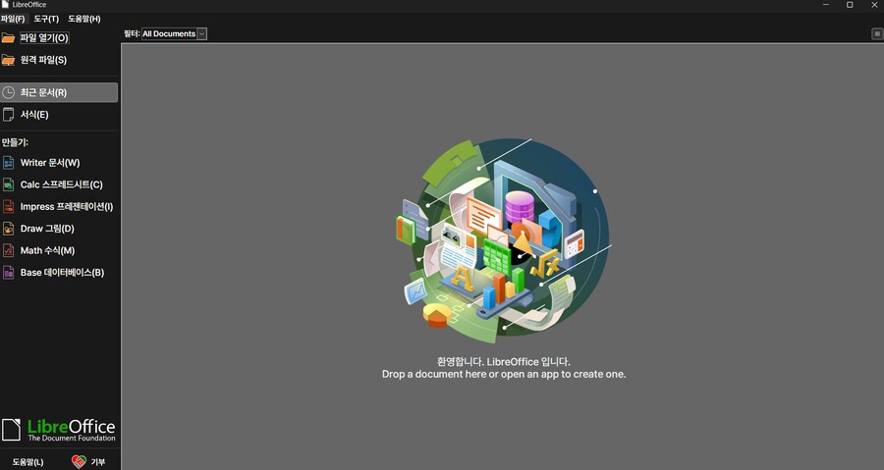This screenshot has height=470, width=884.
Task: Click the Impress presentation icon
Action: click(x=9, y=207)
